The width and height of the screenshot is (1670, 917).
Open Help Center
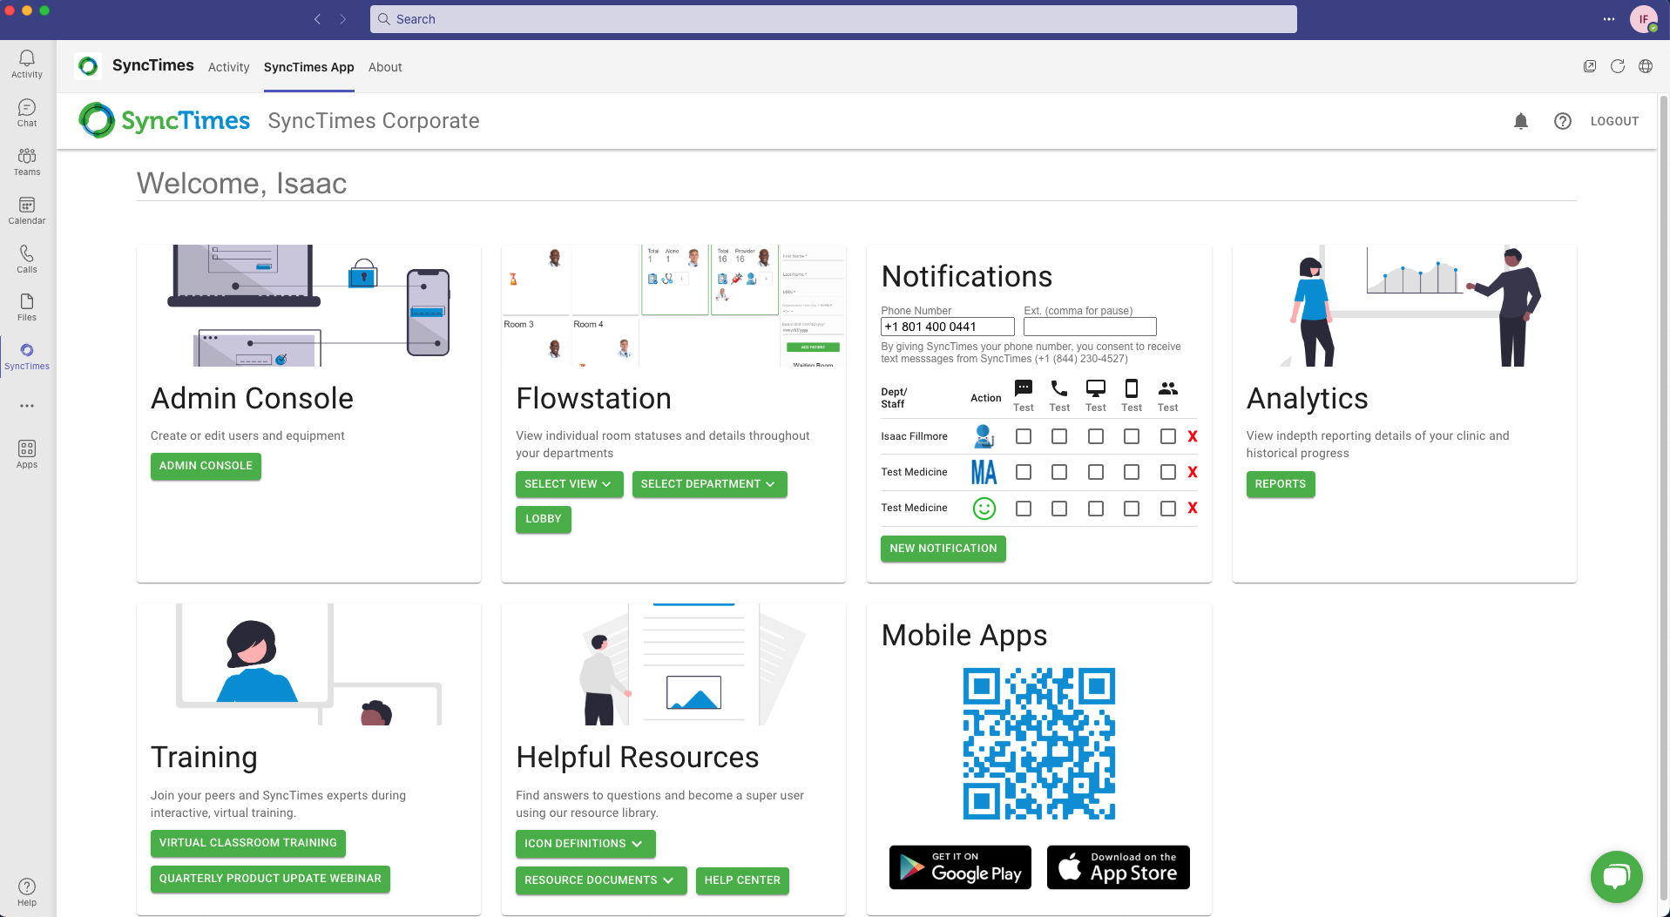coord(742,880)
